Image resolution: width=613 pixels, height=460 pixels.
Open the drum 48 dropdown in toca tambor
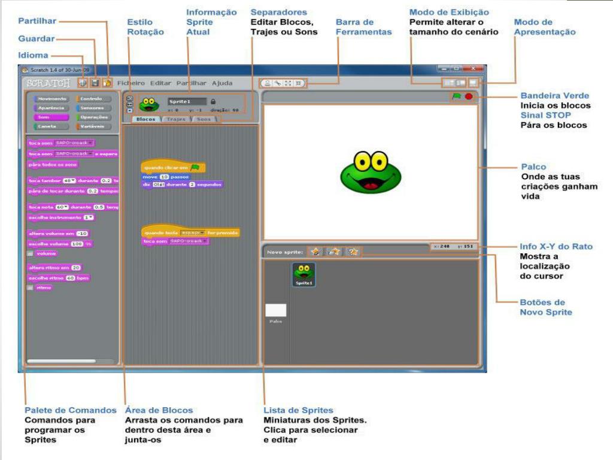click(x=69, y=181)
